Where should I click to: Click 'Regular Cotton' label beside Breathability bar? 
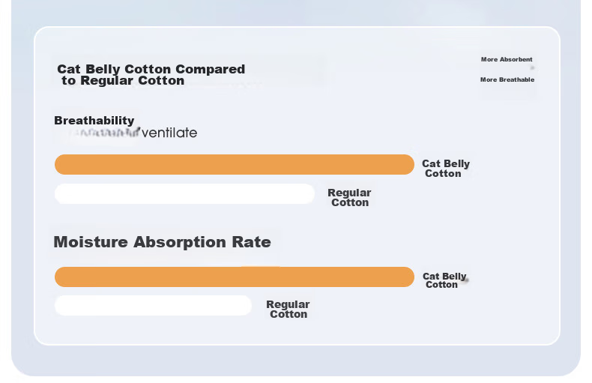[349, 198]
